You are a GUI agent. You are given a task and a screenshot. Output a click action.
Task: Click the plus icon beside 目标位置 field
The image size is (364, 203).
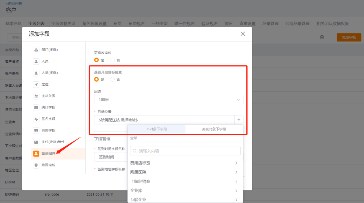pos(239,120)
